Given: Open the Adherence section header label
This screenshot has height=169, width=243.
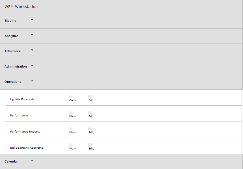Looking at the screenshot, I should coord(12,51).
